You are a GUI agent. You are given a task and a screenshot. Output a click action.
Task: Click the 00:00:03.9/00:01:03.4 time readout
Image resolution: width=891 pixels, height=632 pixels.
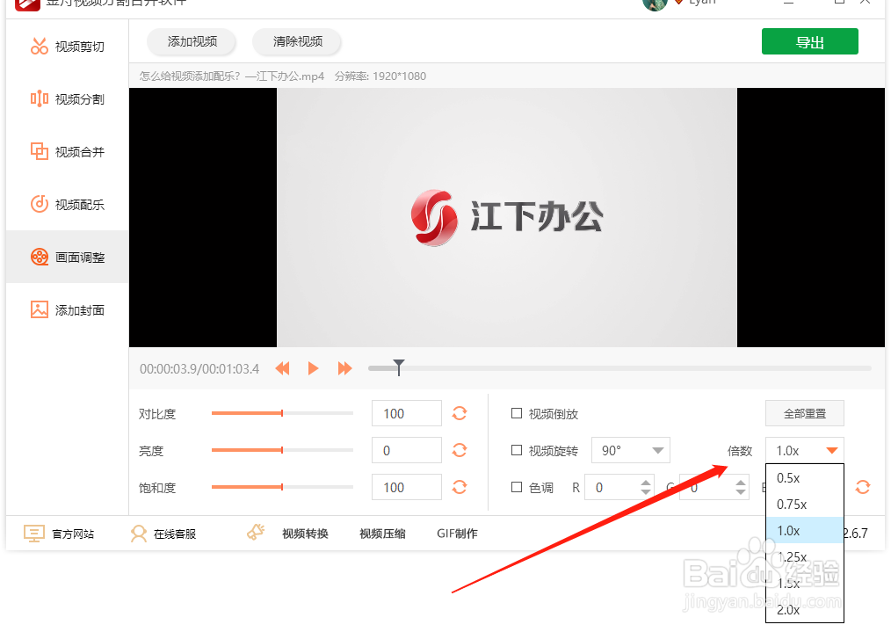click(x=199, y=369)
